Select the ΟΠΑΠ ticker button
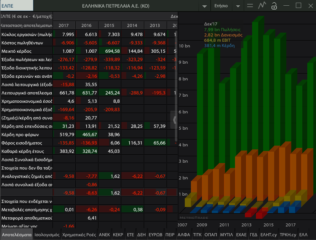This screenshot has height=240, width=316. pyautogui.click(x=211, y=235)
